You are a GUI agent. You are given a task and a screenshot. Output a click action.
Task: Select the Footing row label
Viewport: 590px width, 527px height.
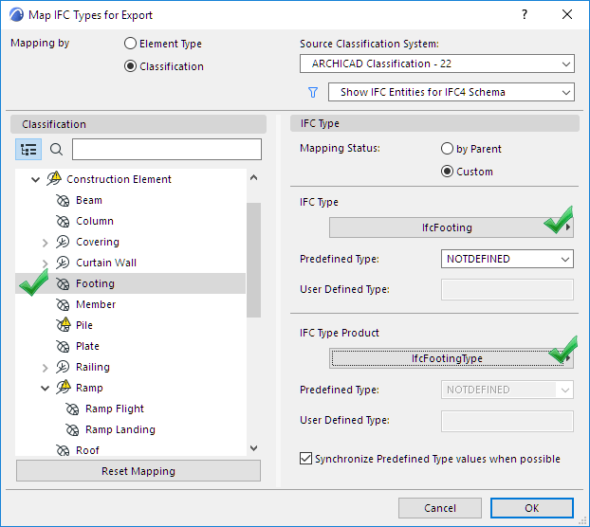(x=95, y=283)
